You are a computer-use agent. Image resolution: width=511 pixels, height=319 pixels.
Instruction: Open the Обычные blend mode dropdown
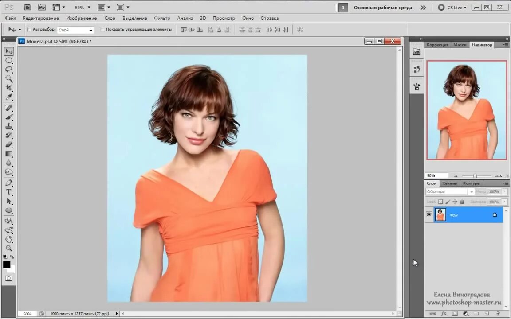coord(450,192)
